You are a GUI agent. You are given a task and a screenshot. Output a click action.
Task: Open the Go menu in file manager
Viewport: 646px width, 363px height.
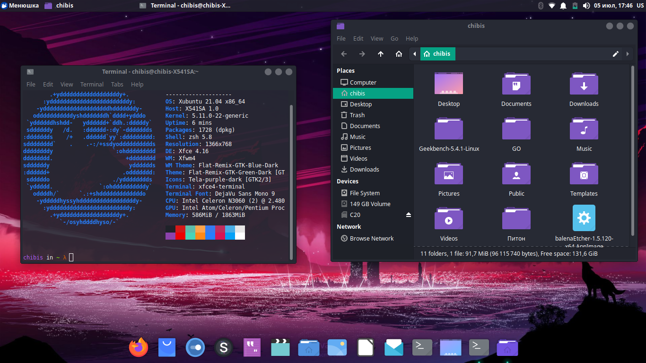[394, 39]
